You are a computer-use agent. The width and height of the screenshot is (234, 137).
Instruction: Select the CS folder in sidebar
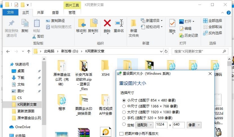[19, 98]
